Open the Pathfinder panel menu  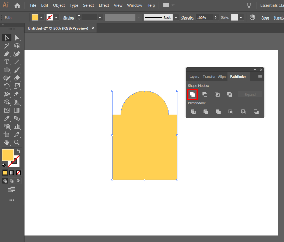(260, 76)
